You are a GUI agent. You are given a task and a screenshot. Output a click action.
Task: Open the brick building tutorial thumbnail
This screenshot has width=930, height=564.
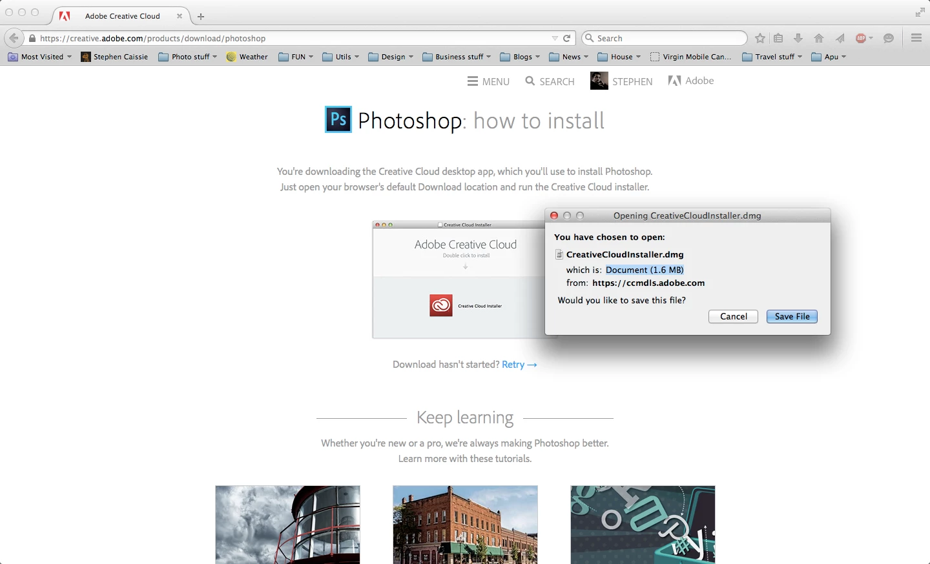[x=465, y=525]
